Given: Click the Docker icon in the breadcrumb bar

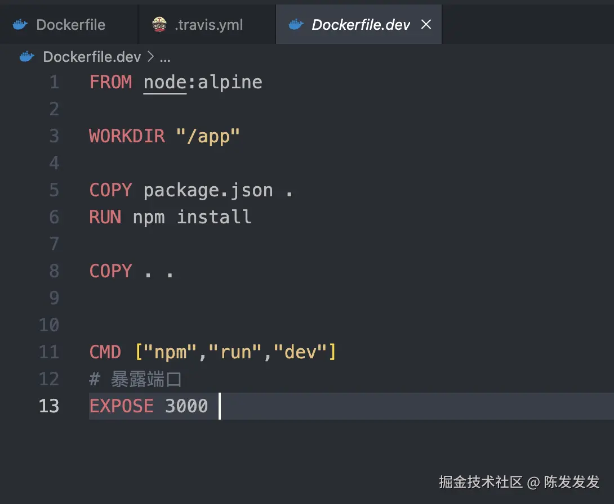Looking at the screenshot, I should click(x=27, y=57).
